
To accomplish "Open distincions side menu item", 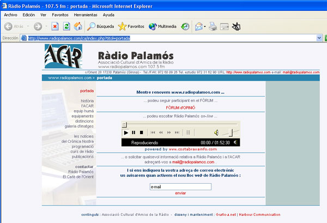I will pos(84,121).
